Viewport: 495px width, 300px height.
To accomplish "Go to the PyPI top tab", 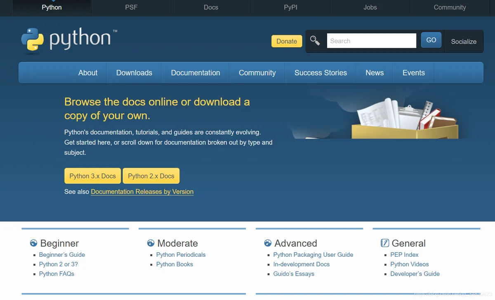I will pyautogui.click(x=290, y=7).
